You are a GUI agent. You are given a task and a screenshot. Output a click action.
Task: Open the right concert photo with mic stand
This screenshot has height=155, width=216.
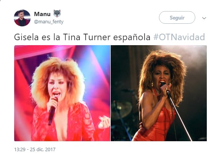pyautogui.click(x=159, y=93)
